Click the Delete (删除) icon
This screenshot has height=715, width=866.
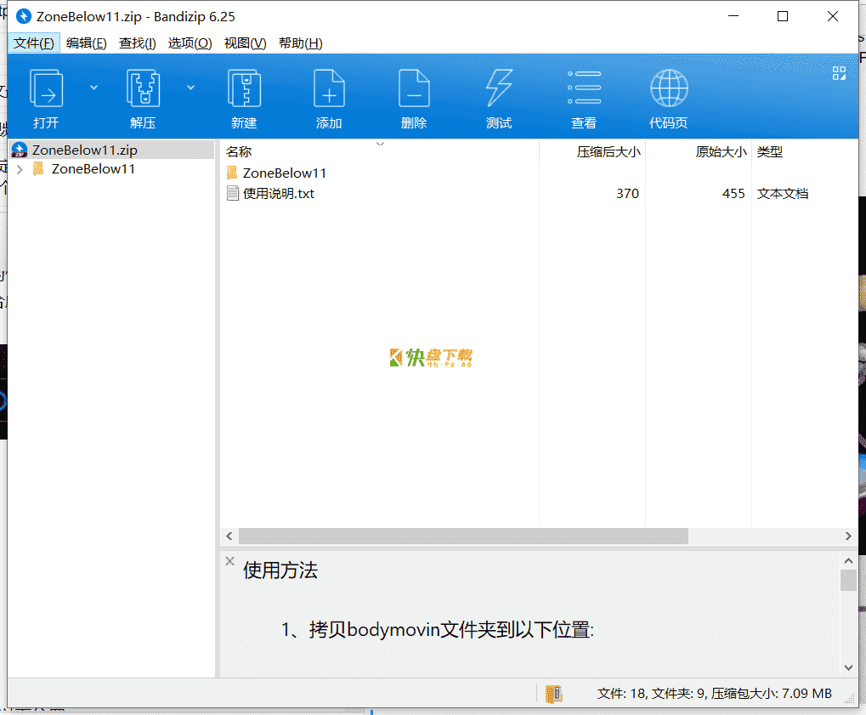(414, 88)
